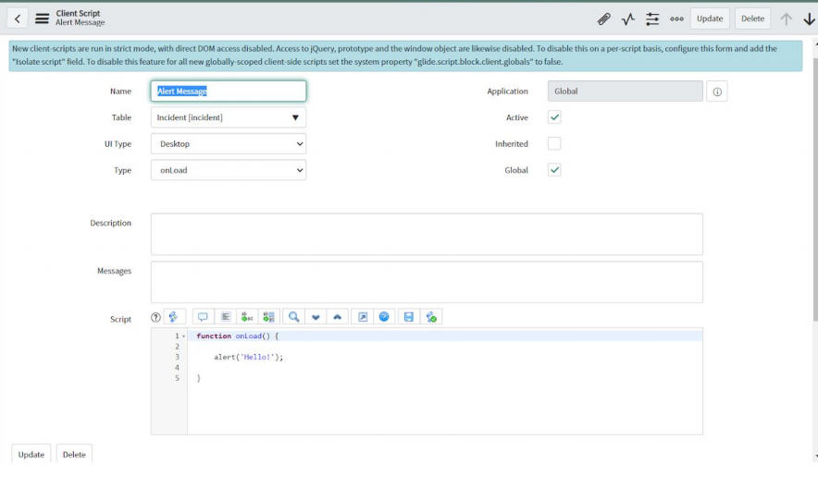This screenshot has width=818, height=488.
Task: Toggle comment on script line
Action: pos(203,317)
